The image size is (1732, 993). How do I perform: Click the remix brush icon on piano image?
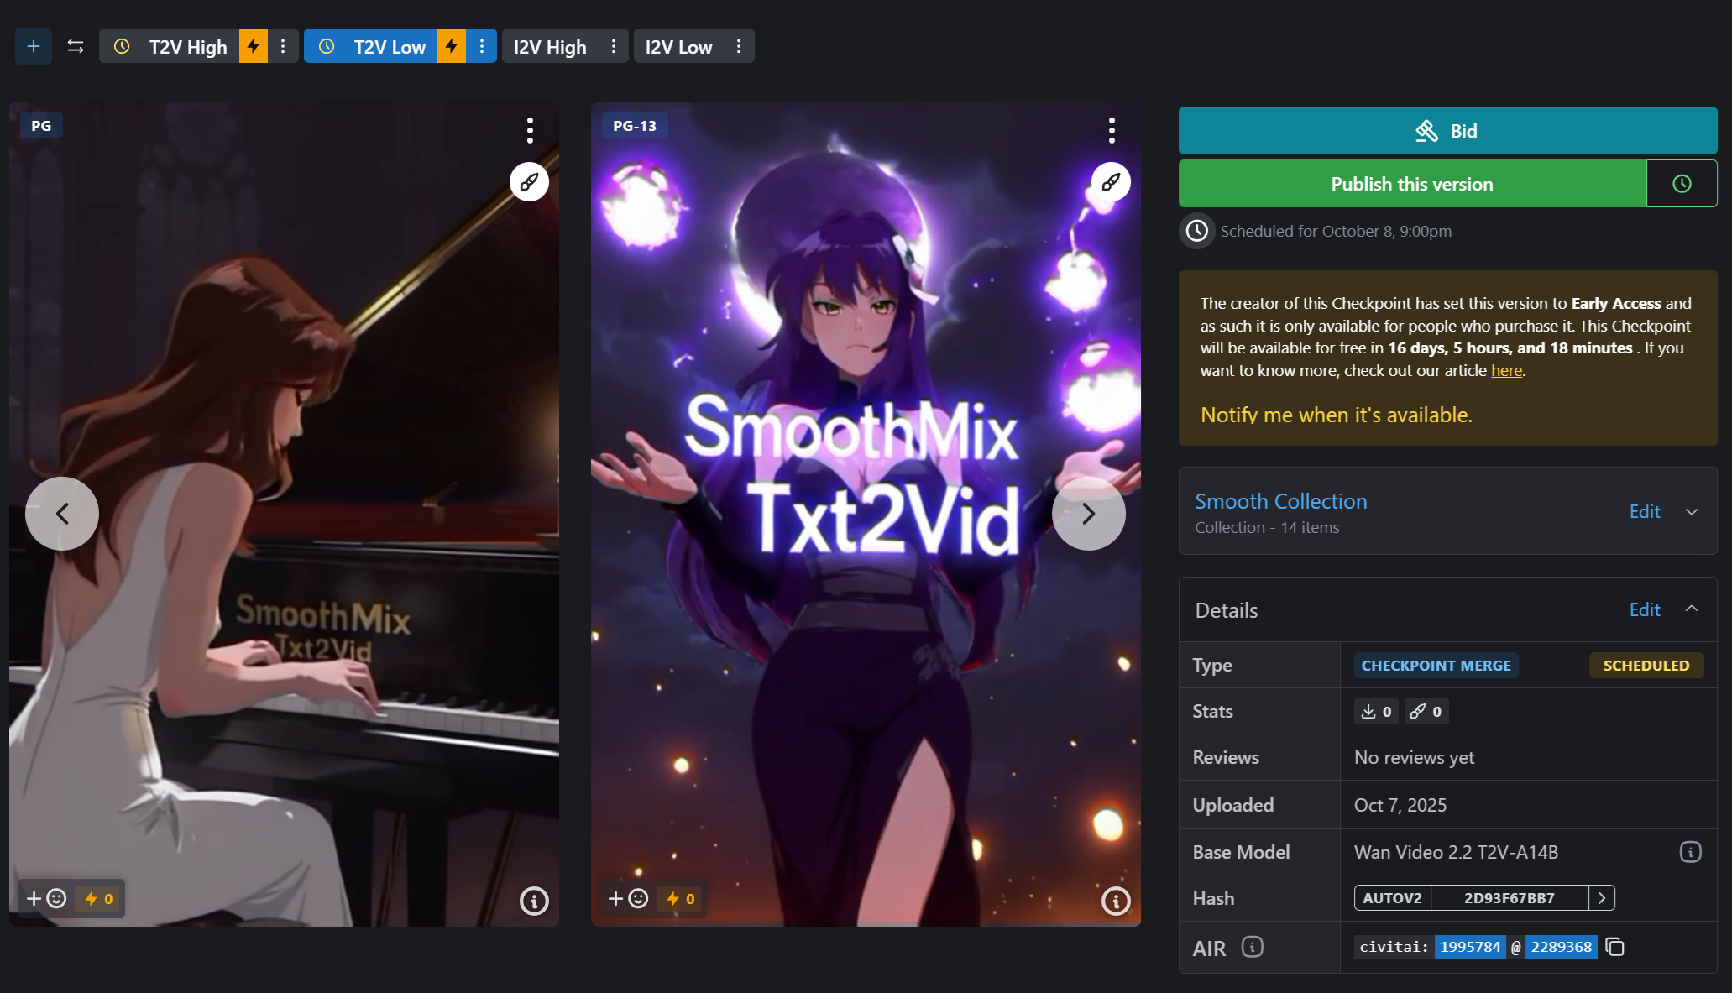[529, 181]
